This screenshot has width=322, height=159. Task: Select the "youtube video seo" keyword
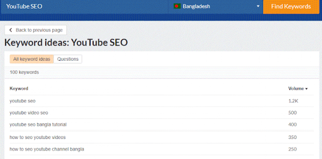[29, 113]
